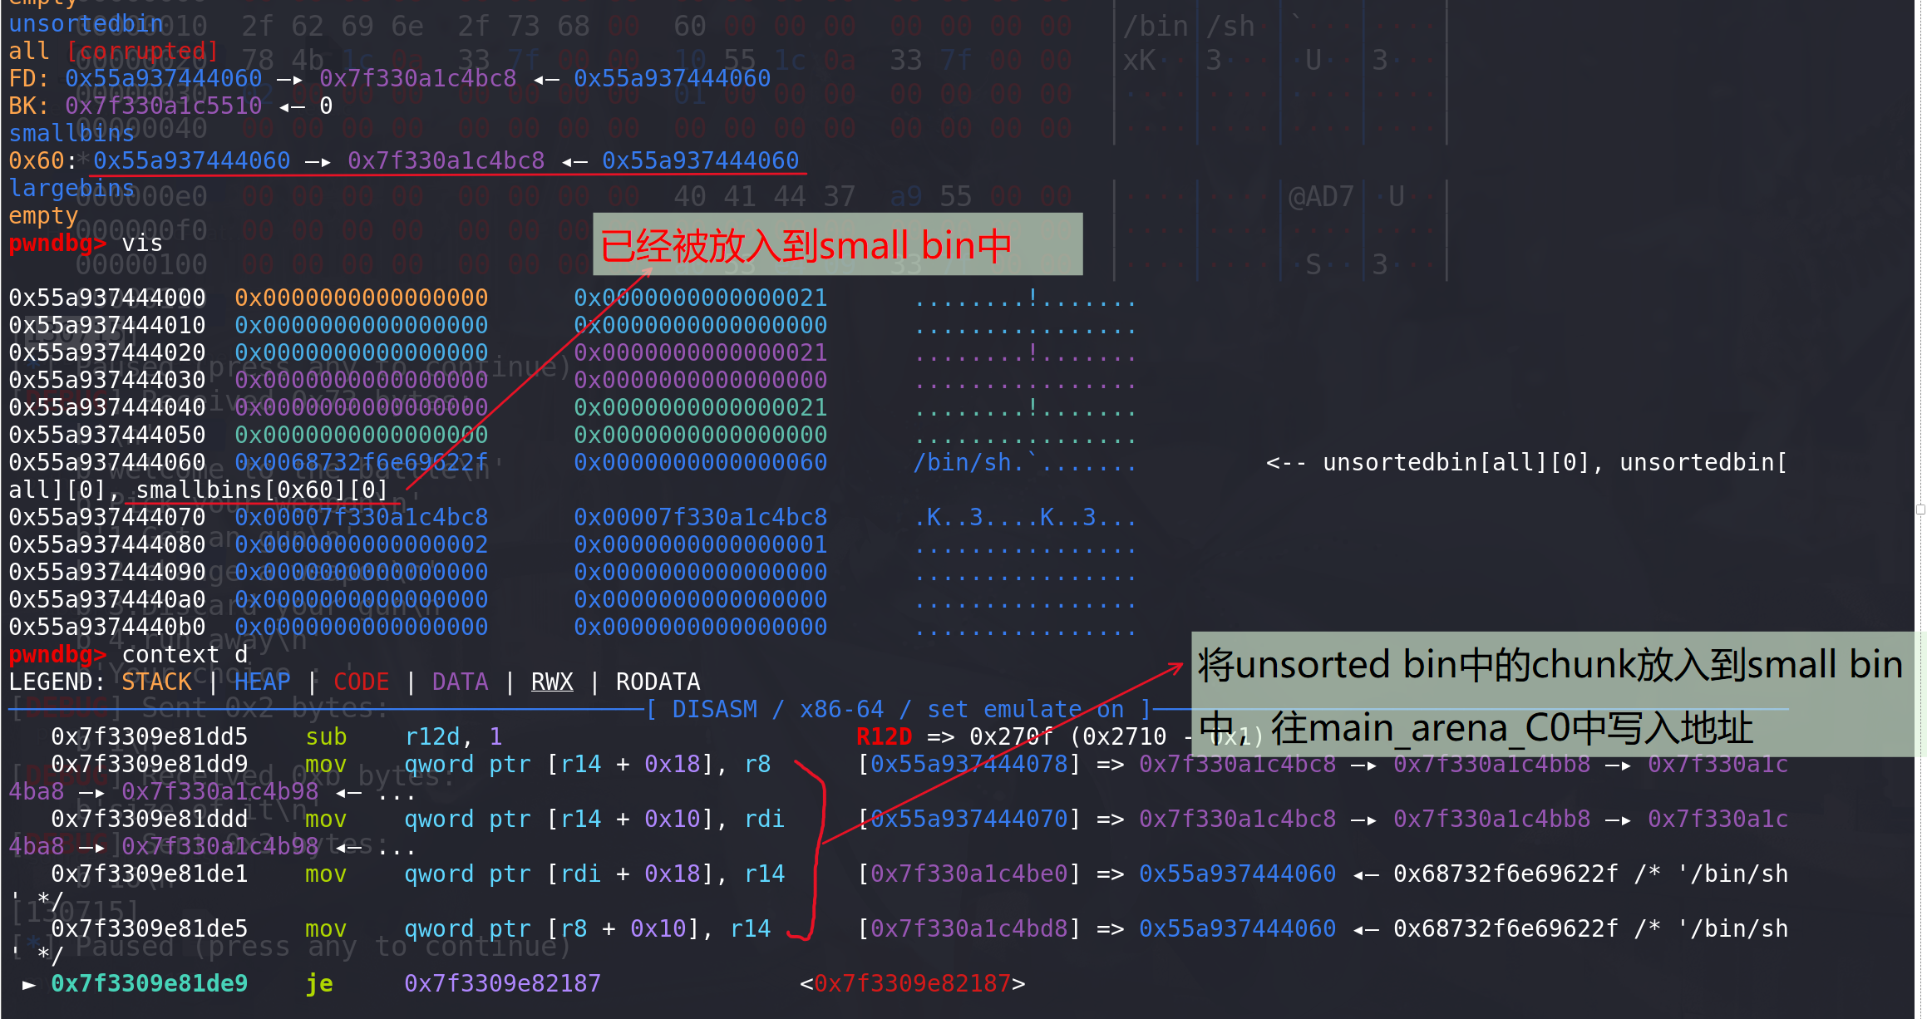Select current instruction address 0x7f3309e81de9
Image resolution: width=1927 pixels, height=1019 pixels.
coord(150,983)
